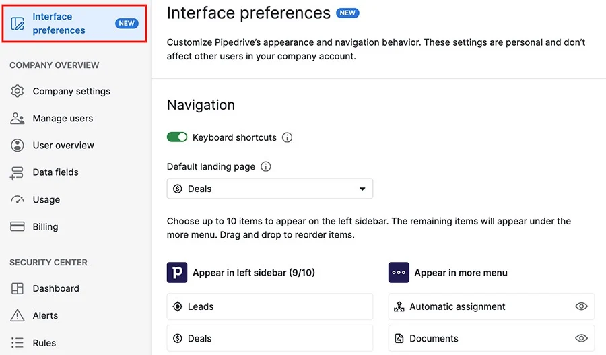
Task: Click the User overview profile icon
Action: pyautogui.click(x=18, y=145)
